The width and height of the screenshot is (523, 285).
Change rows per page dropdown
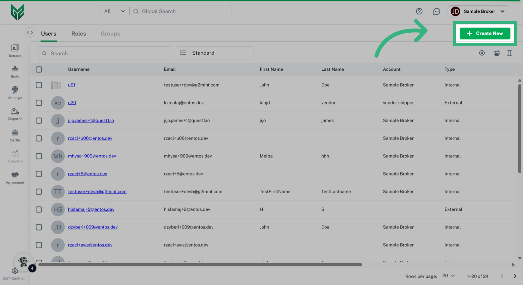point(448,276)
